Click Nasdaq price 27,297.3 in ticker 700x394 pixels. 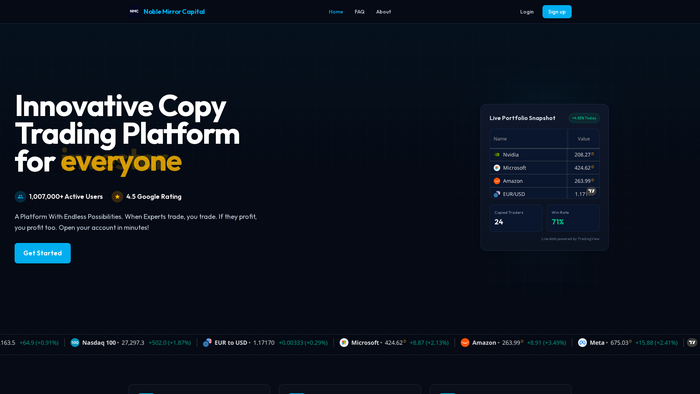pyautogui.click(x=133, y=343)
